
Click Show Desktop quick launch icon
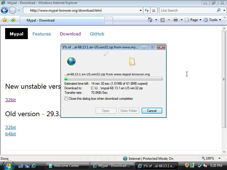(x=20, y=166)
